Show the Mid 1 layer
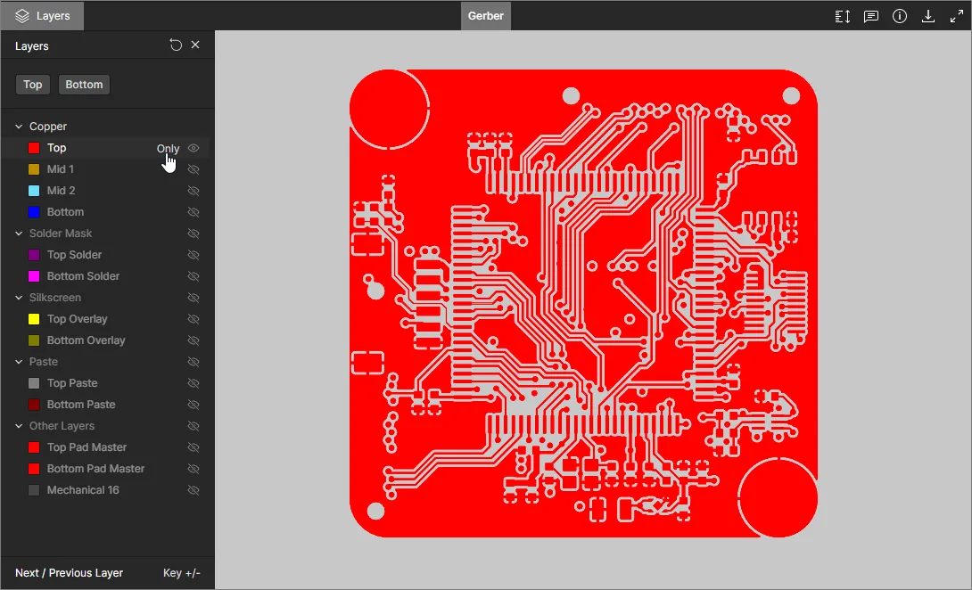 tap(194, 169)
